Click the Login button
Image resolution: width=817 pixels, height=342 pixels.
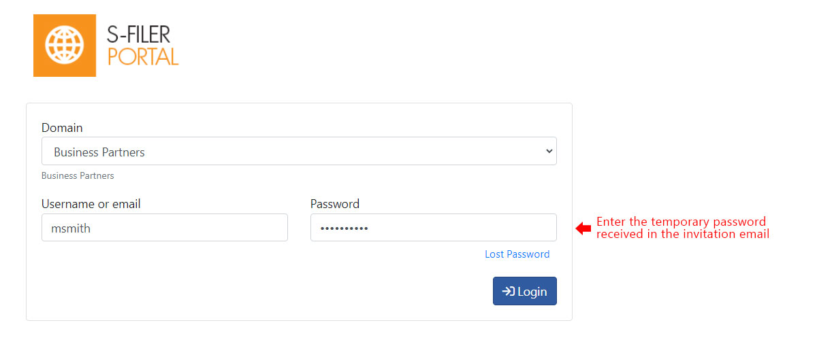pyautogui.click(x=525, y=291)
